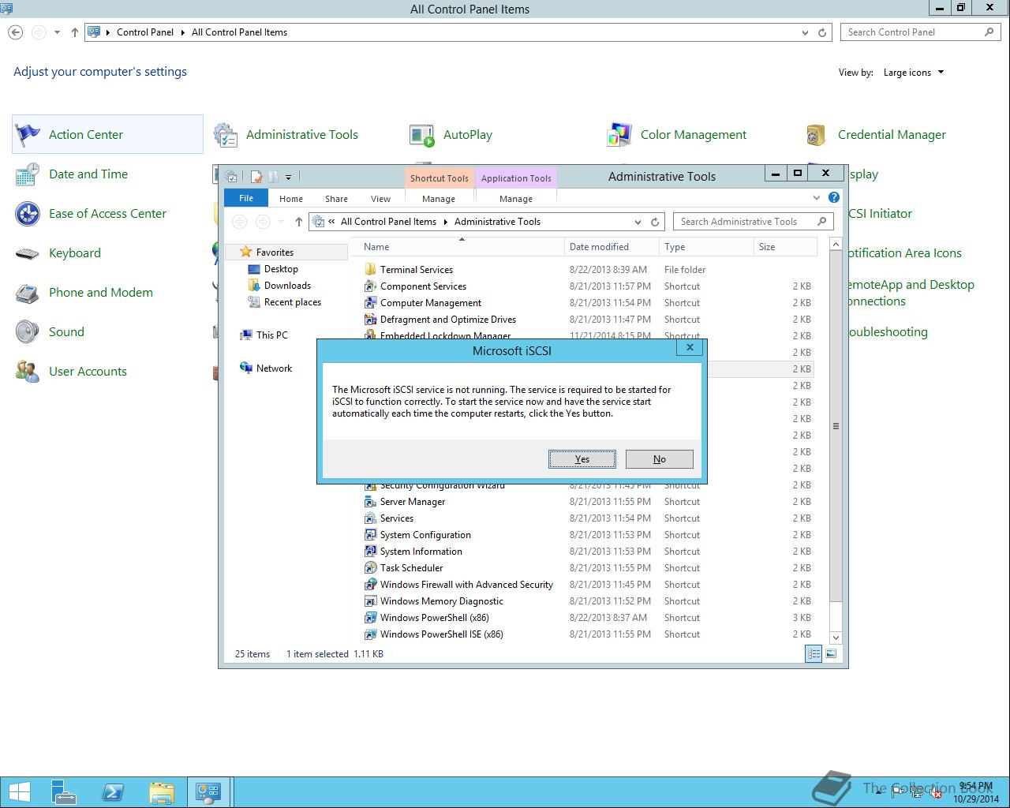Open Manage tab under Application Tools

(x=516, y=199)
